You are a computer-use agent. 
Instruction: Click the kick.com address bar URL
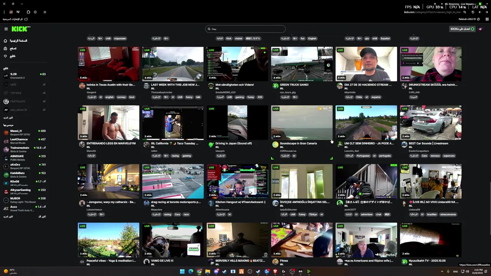click(x=432, y=12)
